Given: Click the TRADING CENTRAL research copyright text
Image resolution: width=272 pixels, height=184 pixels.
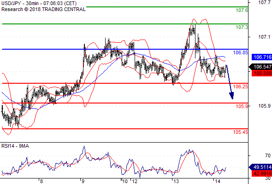Looking at the screenshot, I should [43, 9].
